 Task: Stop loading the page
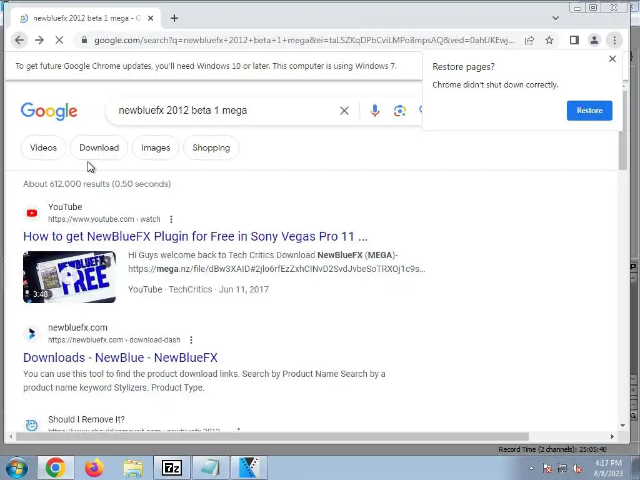59,40
